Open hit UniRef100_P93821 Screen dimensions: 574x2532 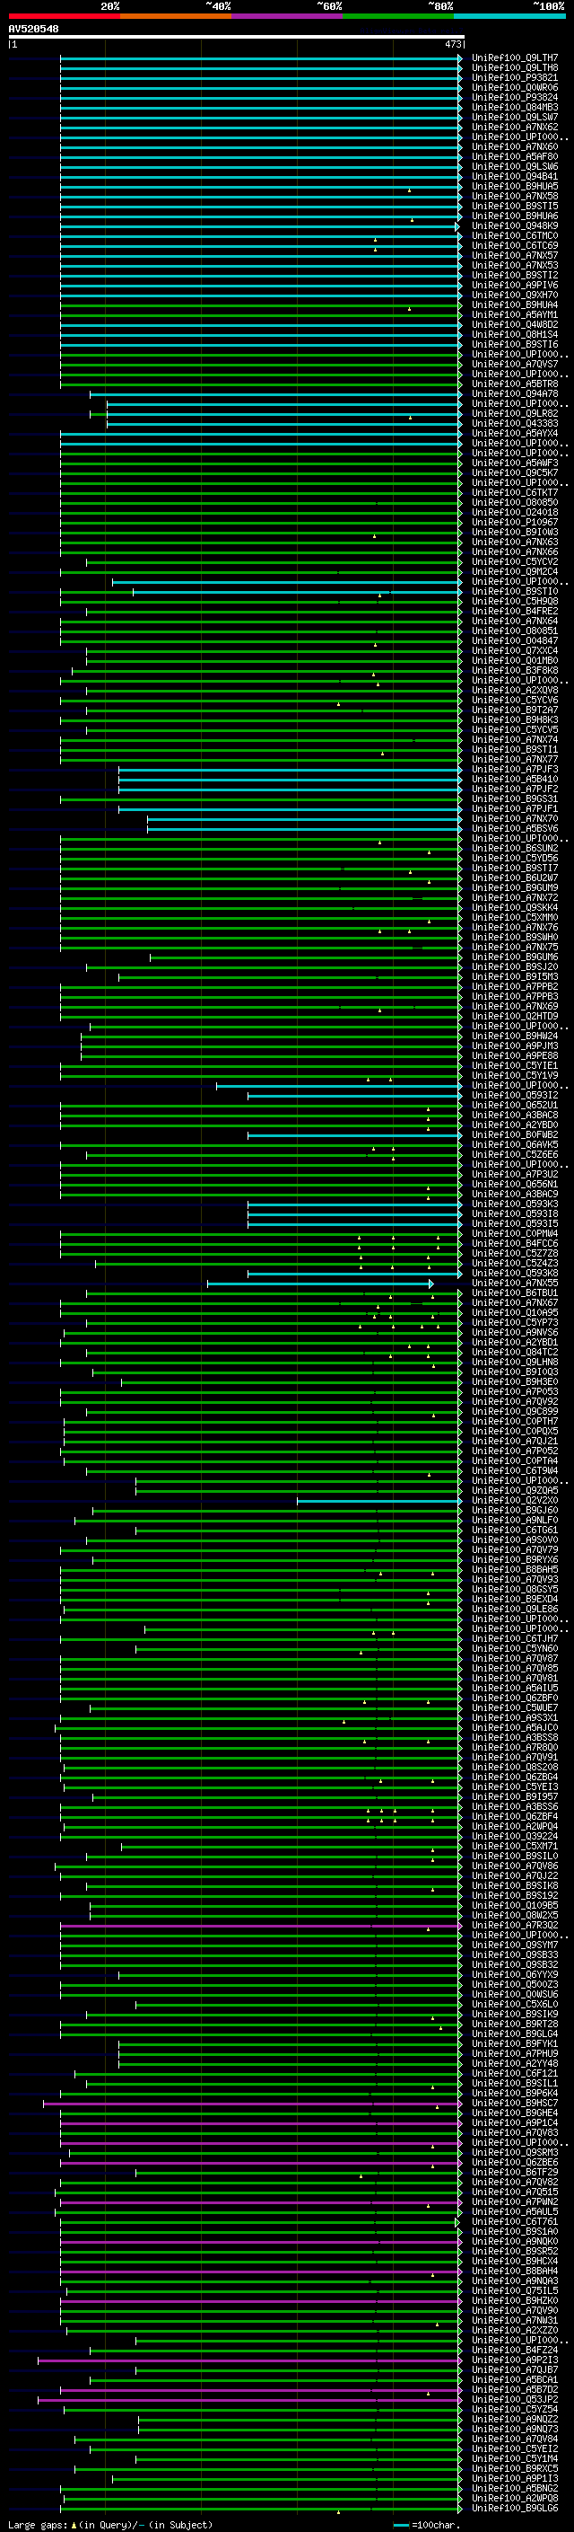pos(514,77)
